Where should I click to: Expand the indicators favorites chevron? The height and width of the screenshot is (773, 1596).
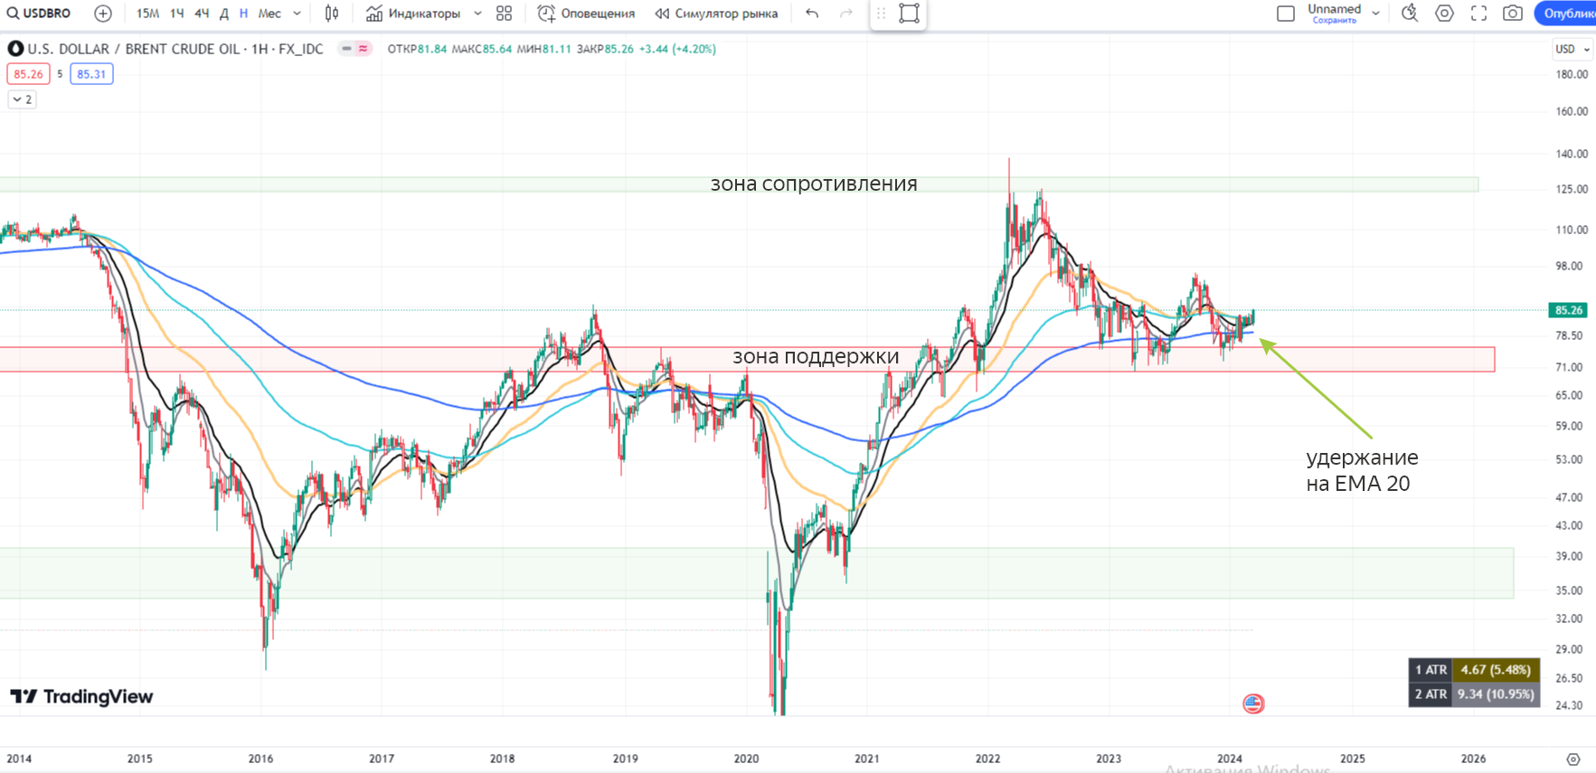click(x=477, y=14)
